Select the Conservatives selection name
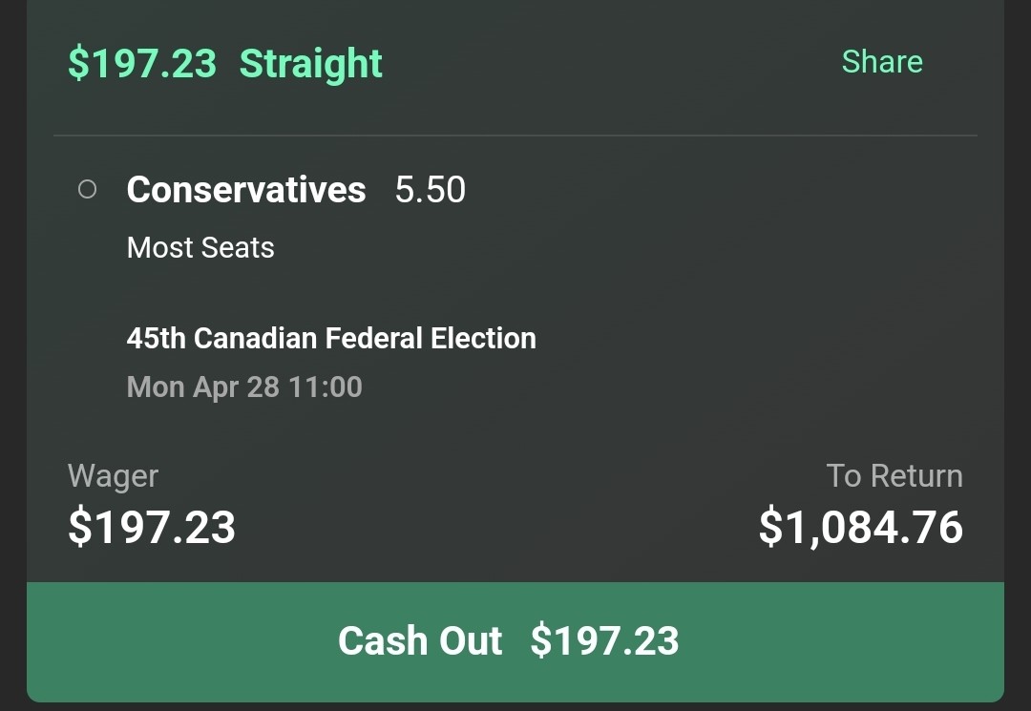Image resolution: width=1031 pixels, height=711 pixels. [x=245, y=190]
